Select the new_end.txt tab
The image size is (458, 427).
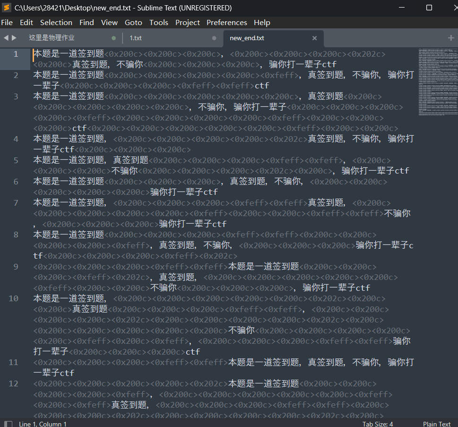(x=247, y=38)
